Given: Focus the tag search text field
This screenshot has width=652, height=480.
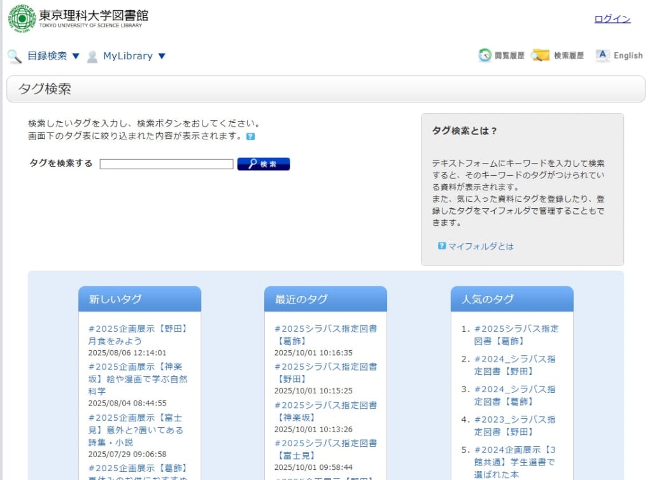Looking at the screenshot, I should [x=166, y=164].
